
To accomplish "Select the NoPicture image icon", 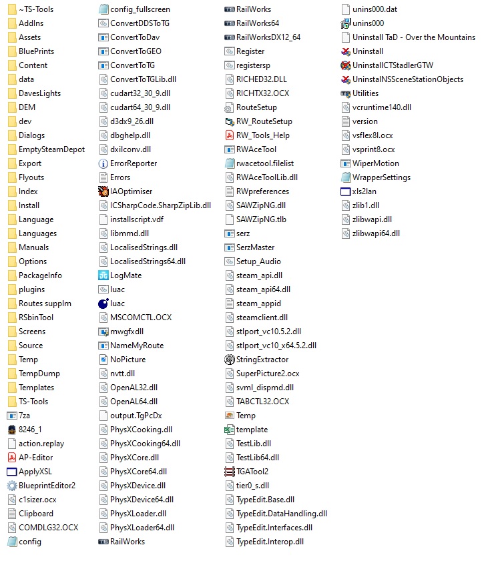I will click(x=103, y=360).
